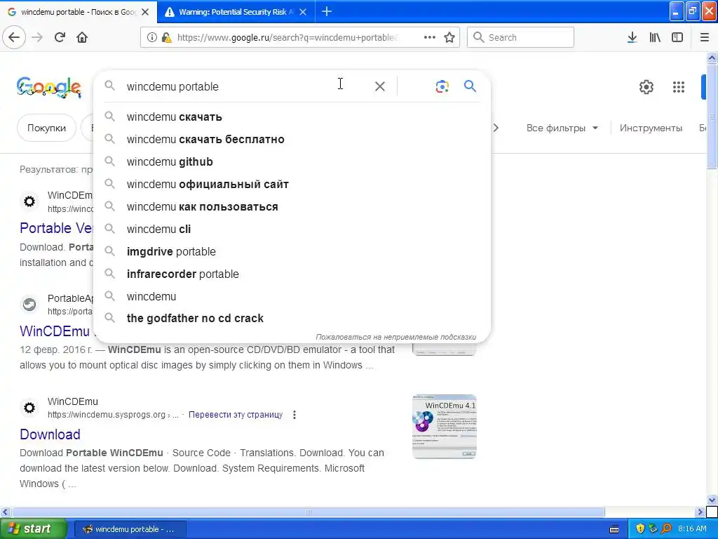
Task: Open a new browser tab
Action: coord(327,11)
